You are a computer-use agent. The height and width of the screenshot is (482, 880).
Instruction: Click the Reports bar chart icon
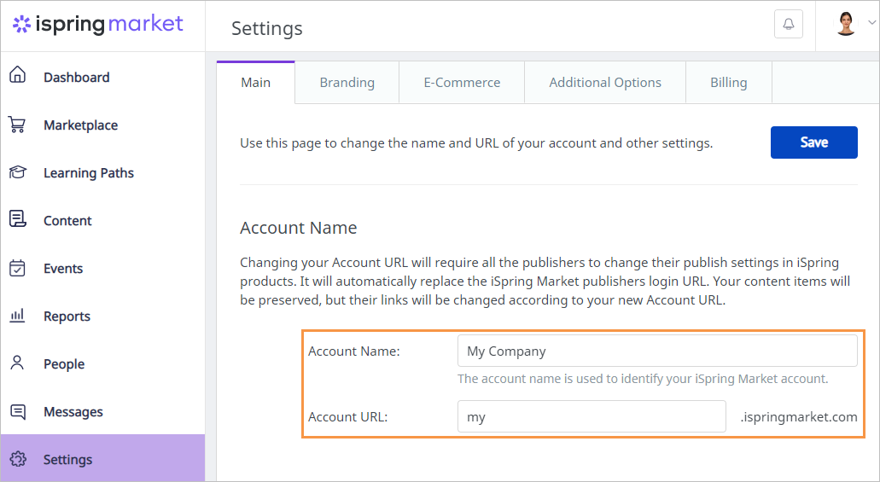tap(17, 316)
